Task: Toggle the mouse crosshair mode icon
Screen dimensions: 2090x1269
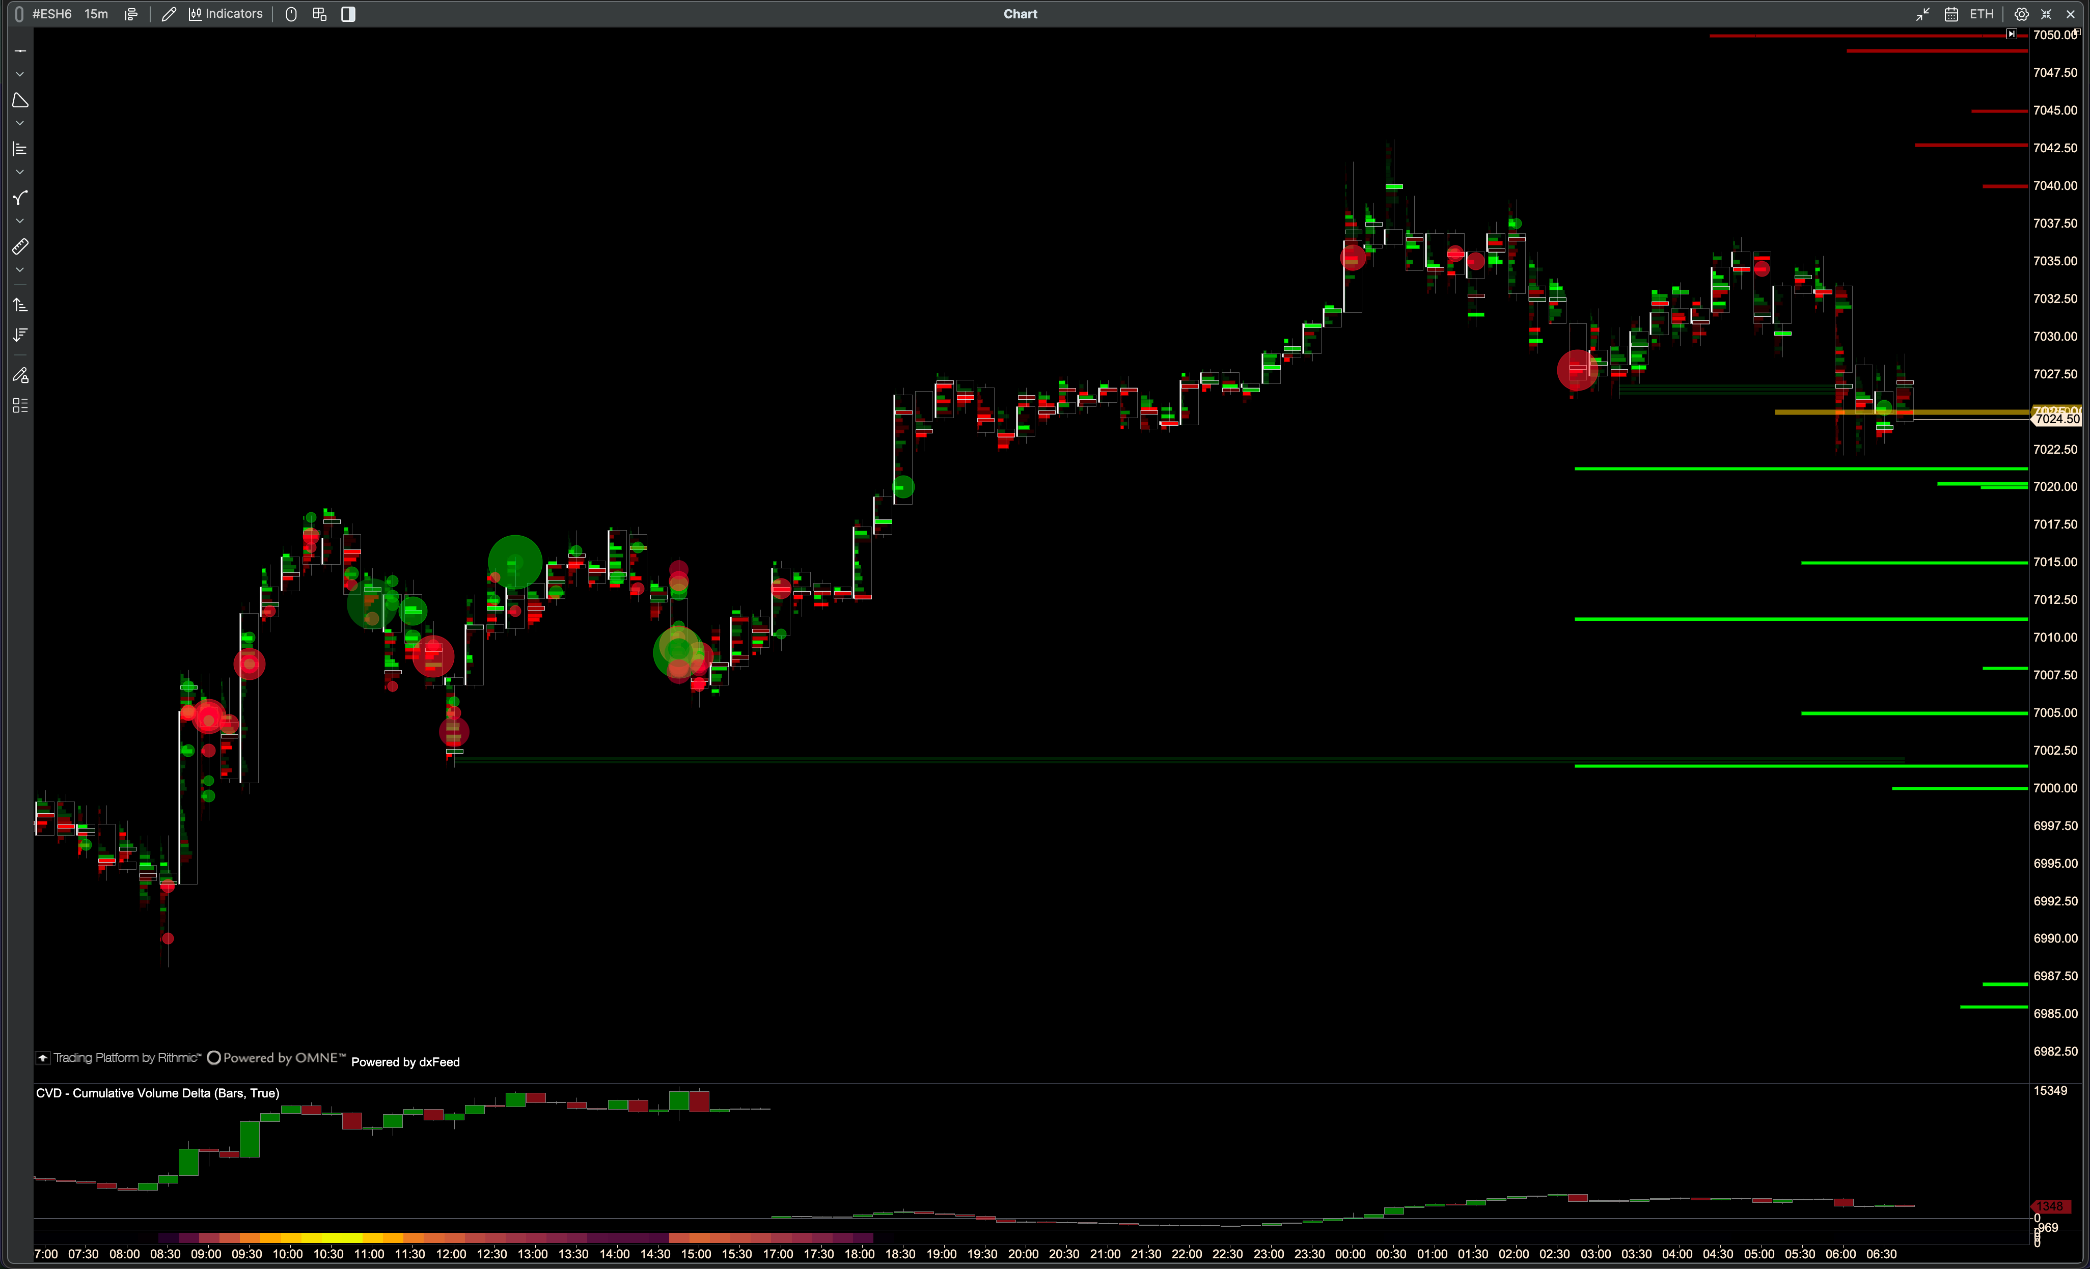Action: 291,14
